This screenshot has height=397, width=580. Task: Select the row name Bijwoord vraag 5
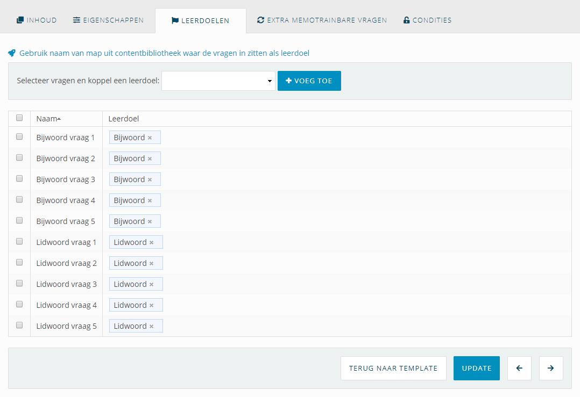coord(66,221)
